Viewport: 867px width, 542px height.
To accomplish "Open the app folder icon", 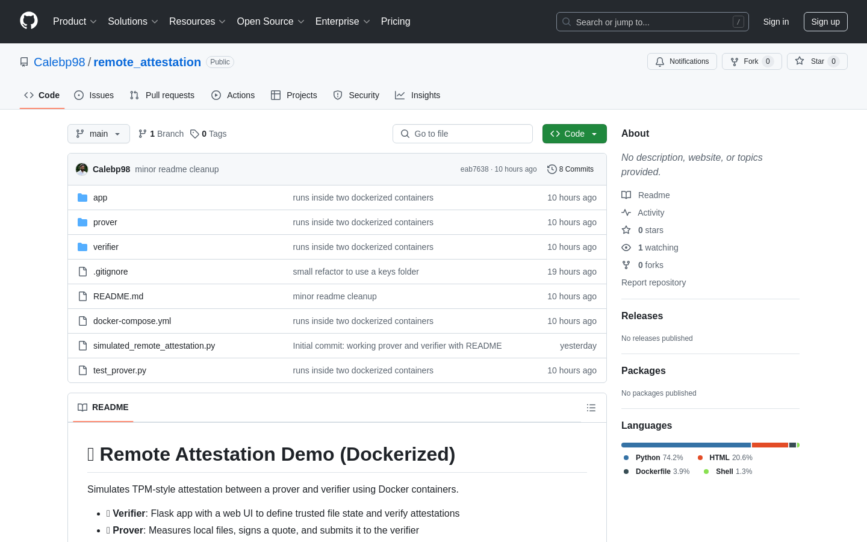I will pyautogui.click(x=82, y=198).
